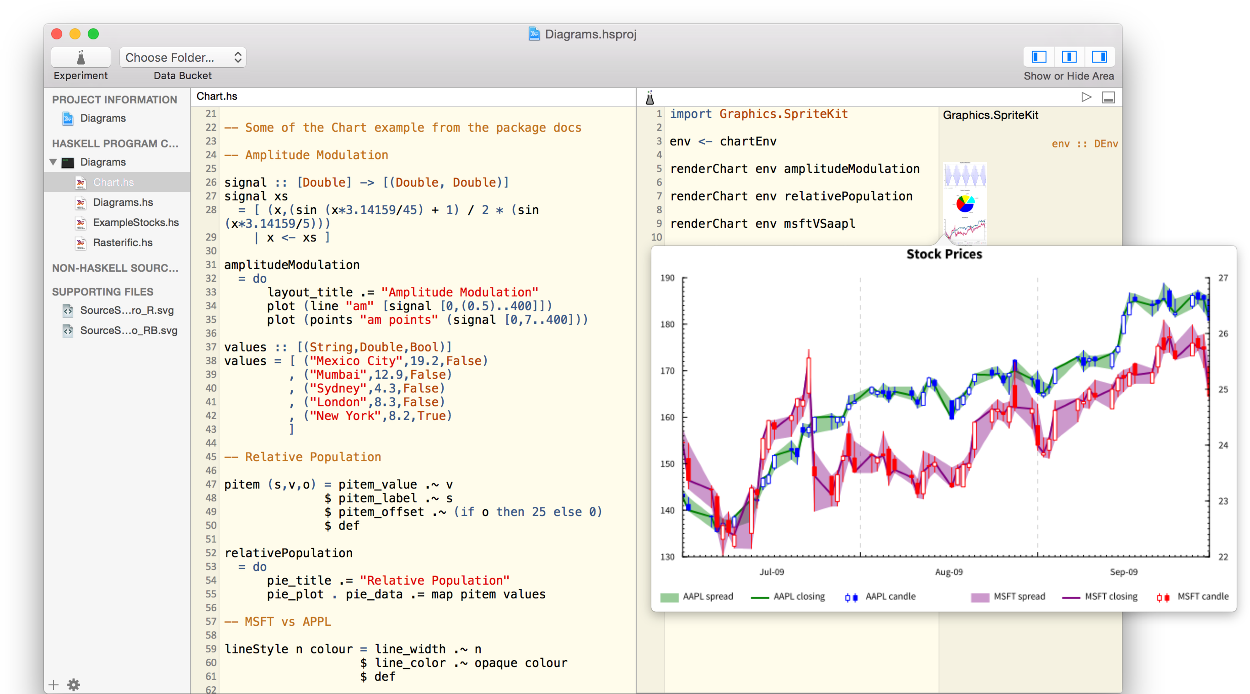This screenshot has width=1250, height=694.
Task: Toggle the middle editor area visibility
Action: (x=1068, y=57)
